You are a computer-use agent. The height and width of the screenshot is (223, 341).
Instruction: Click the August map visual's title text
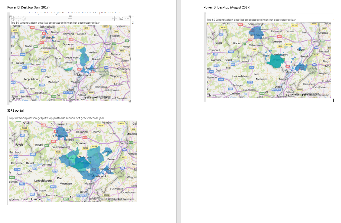point(251,20)
